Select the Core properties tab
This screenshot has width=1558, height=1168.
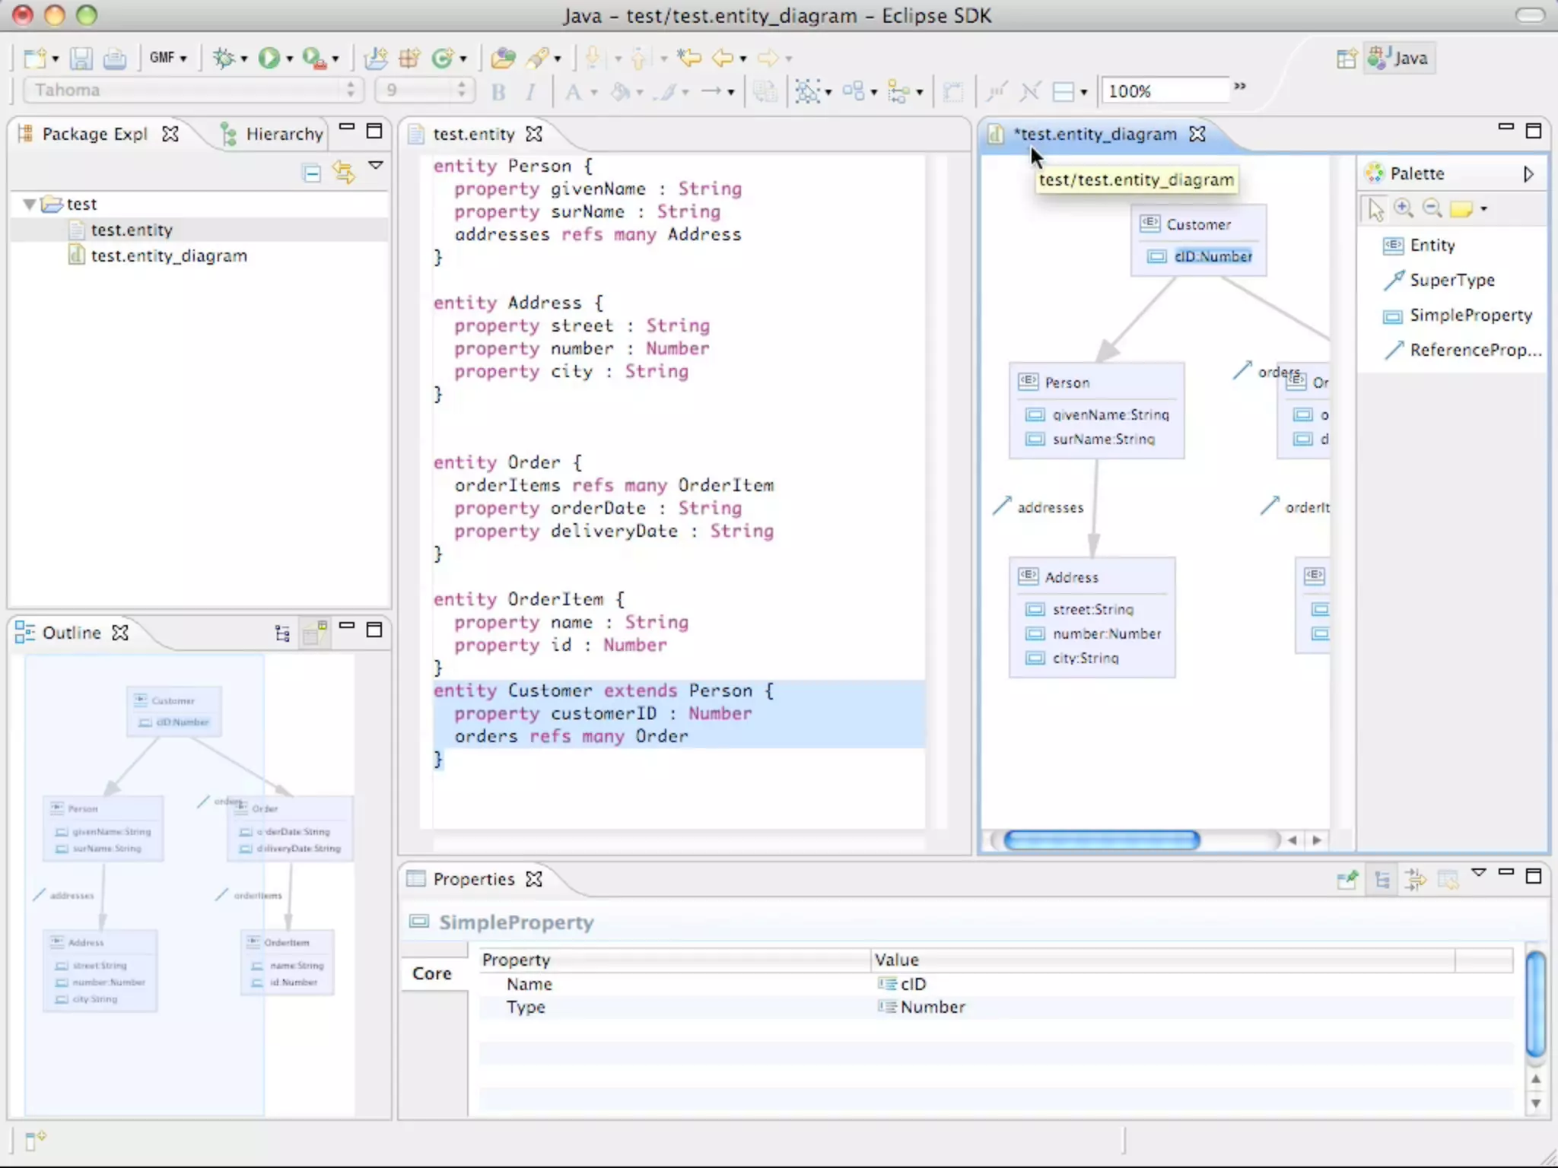[x=432, y=973]
